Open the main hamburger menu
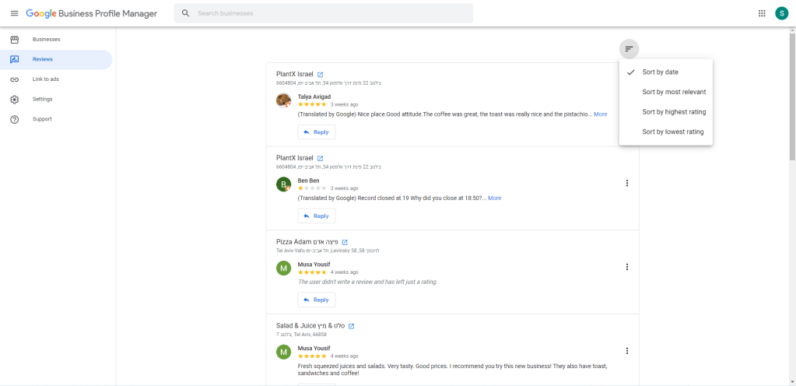This screenshot has height=386, width=796. click(x=14, y=13)
